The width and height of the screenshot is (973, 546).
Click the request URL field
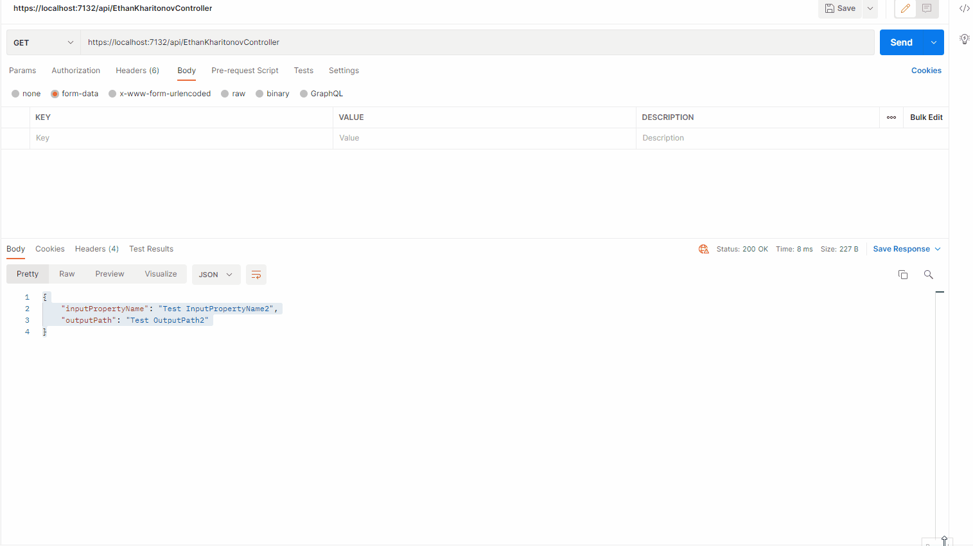(x=477, y=42)
